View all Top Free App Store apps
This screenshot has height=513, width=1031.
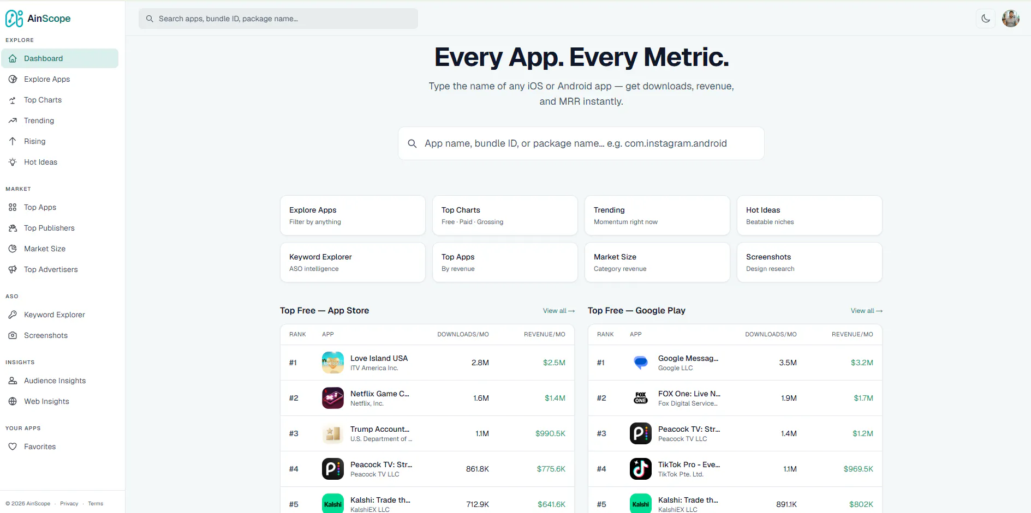[x=559, y=311]
